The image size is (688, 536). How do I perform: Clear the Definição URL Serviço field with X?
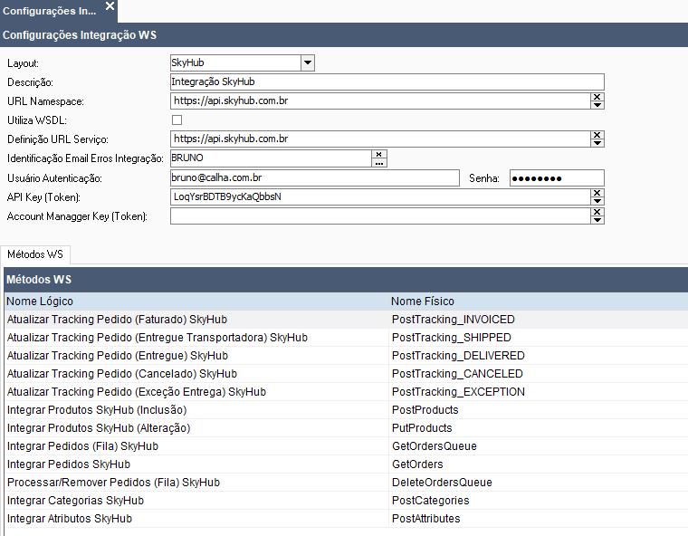[x=597, y=135]
